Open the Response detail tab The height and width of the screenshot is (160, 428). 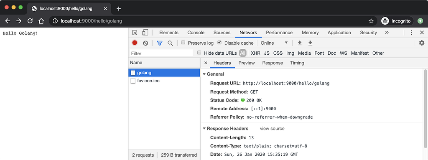point(273,63)
